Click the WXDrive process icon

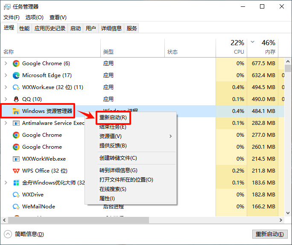[x=16, y=195]
